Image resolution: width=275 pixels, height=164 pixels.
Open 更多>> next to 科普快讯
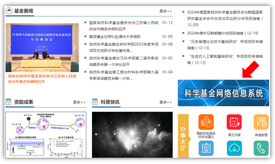[x=166, y=102]
